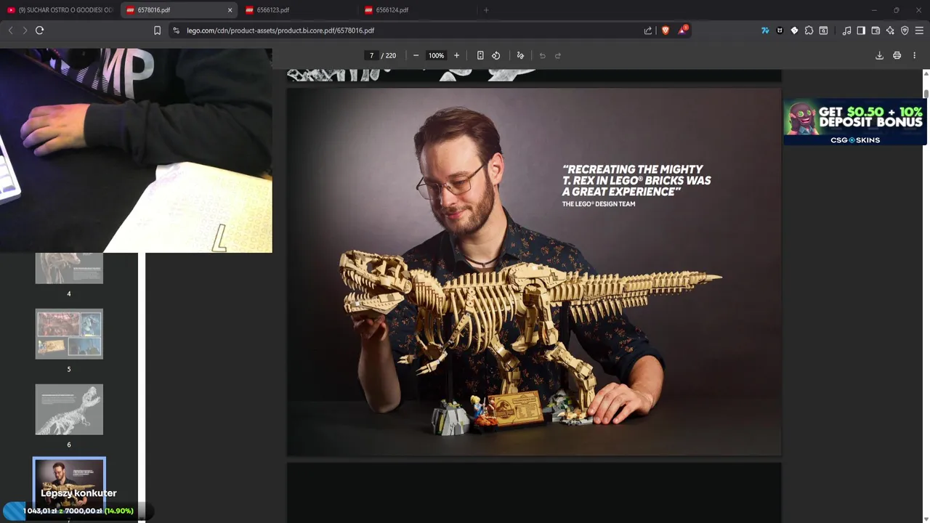Image resolution: width=930 pixels, height=523 pixels.
Task: Switch to the YouTube SUCHAR OSTRO tab
Action: tap(60, 10)
